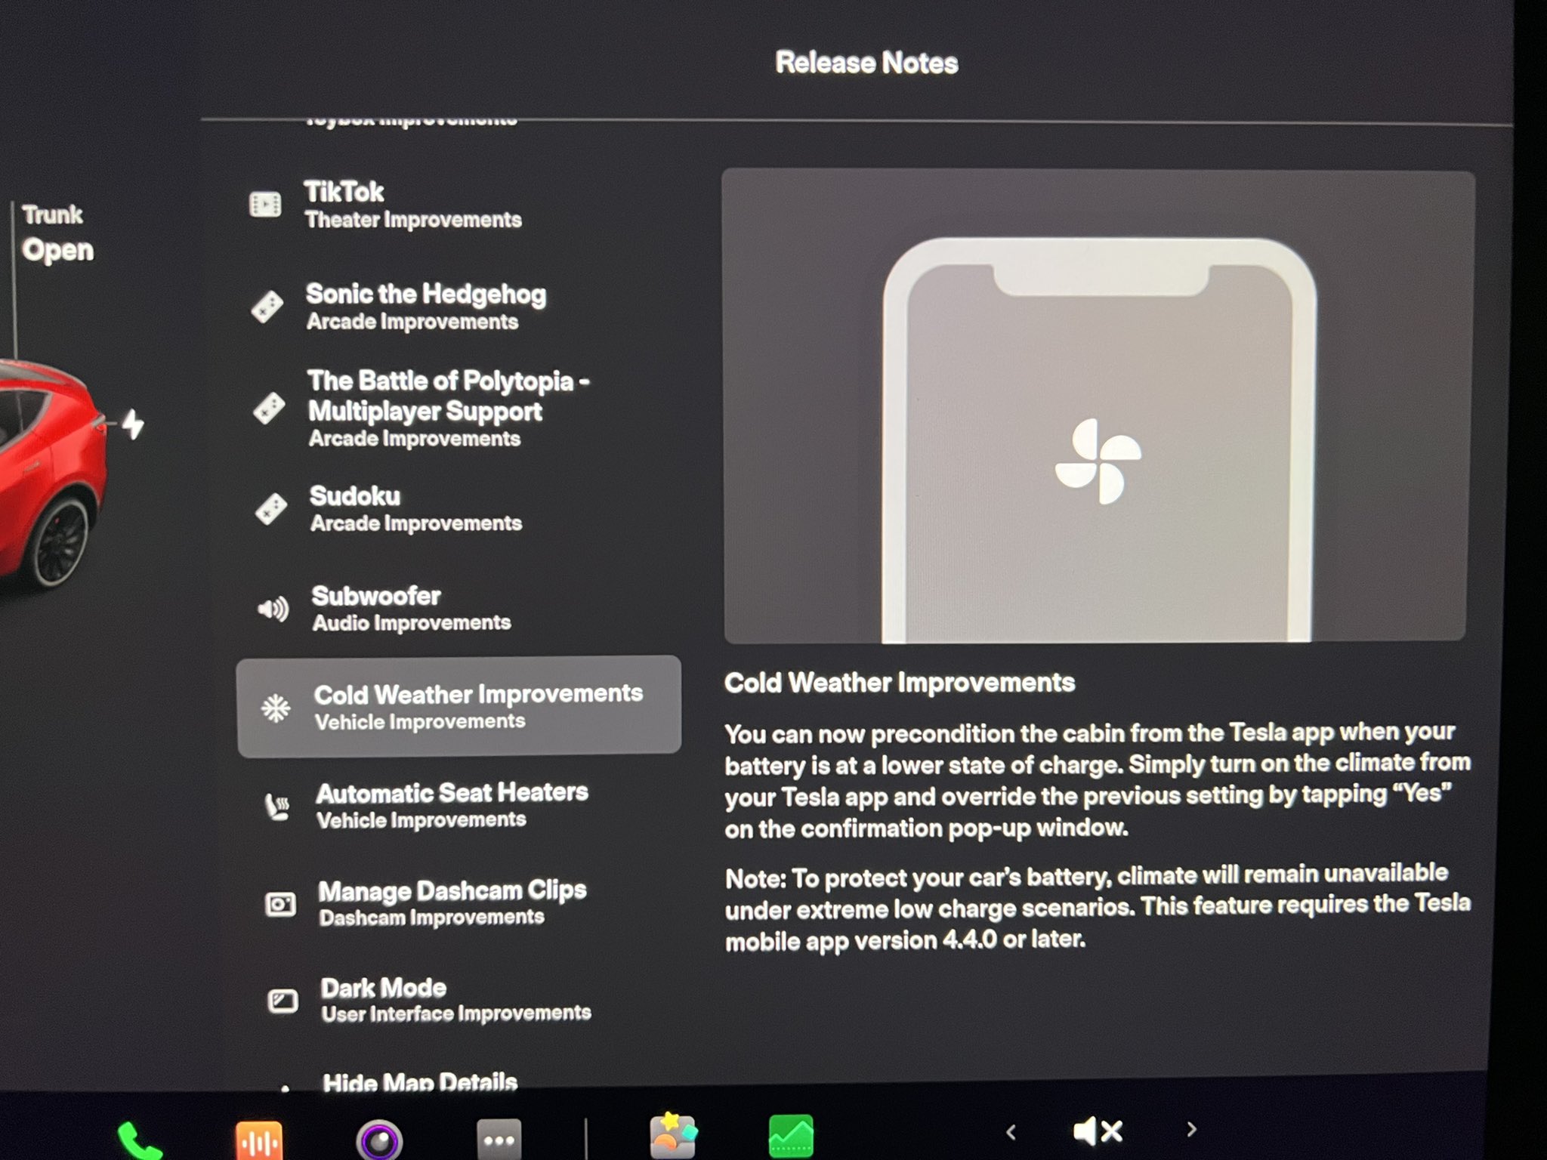Click the snowflake icon beside Cold Weather Improvements
Screen dimensions: 1547x1160
pyautogui.click(x=276, y=708)
